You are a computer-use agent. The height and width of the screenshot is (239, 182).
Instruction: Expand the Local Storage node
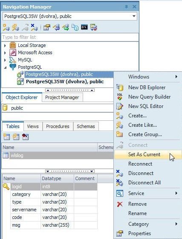pyautogui.click(x=5, y=45)
